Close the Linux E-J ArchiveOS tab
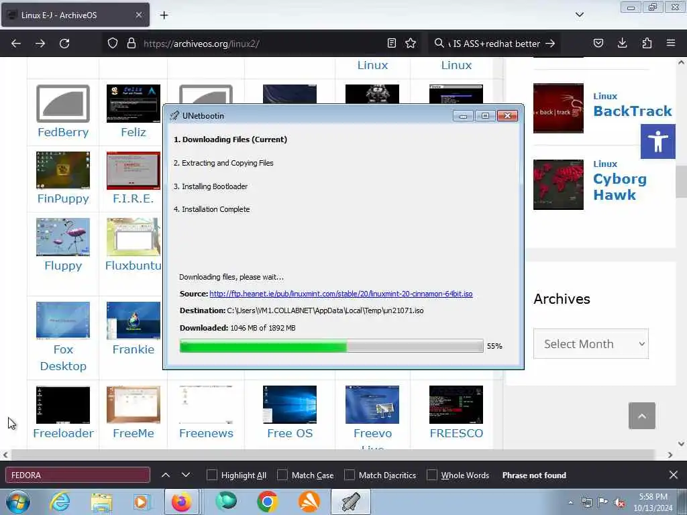 click(138, 15)
